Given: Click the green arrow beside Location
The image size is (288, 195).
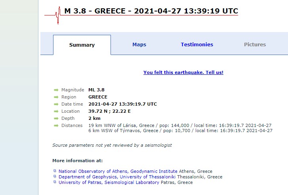Looking at the screenshot, I should [x=56, y=112].
